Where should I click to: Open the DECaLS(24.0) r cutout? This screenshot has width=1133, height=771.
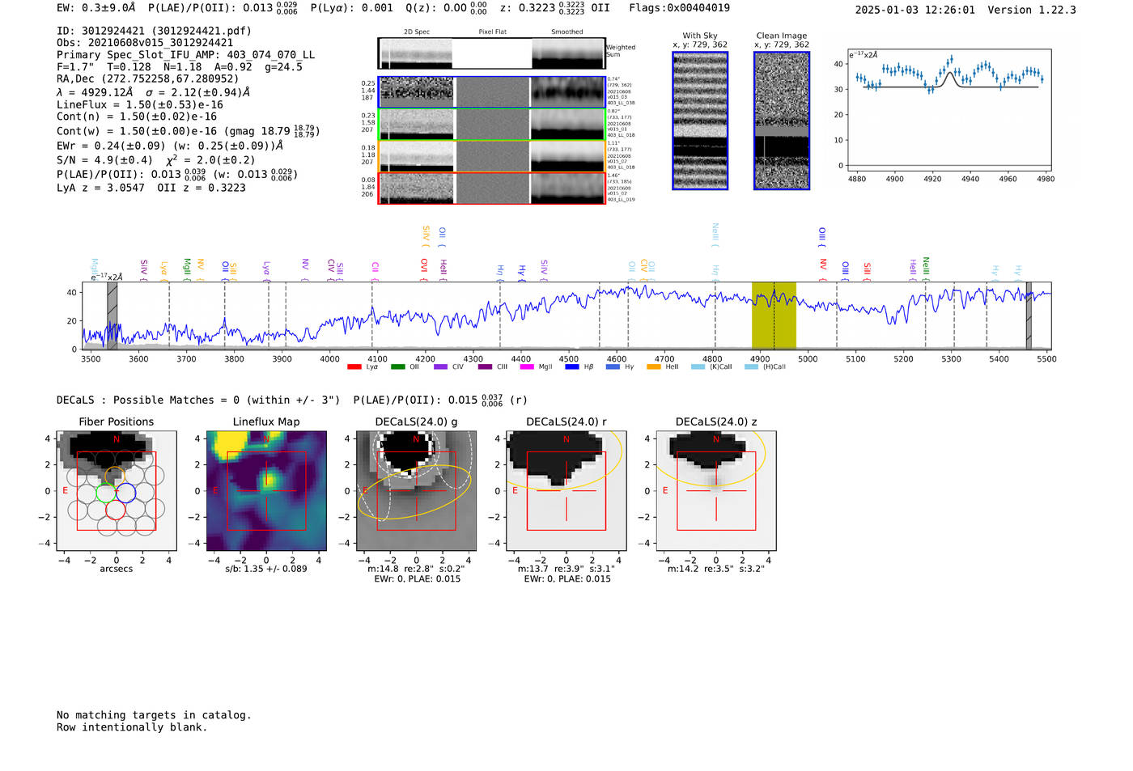point(566,491)
